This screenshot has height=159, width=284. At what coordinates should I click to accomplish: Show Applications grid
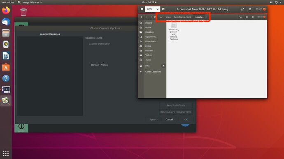click(x=6, y=153)
